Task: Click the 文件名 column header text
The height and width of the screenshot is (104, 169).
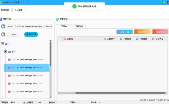Action: point(70,39)
